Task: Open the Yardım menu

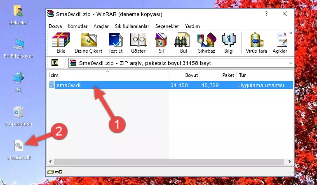Action: [x=192, y=26]
